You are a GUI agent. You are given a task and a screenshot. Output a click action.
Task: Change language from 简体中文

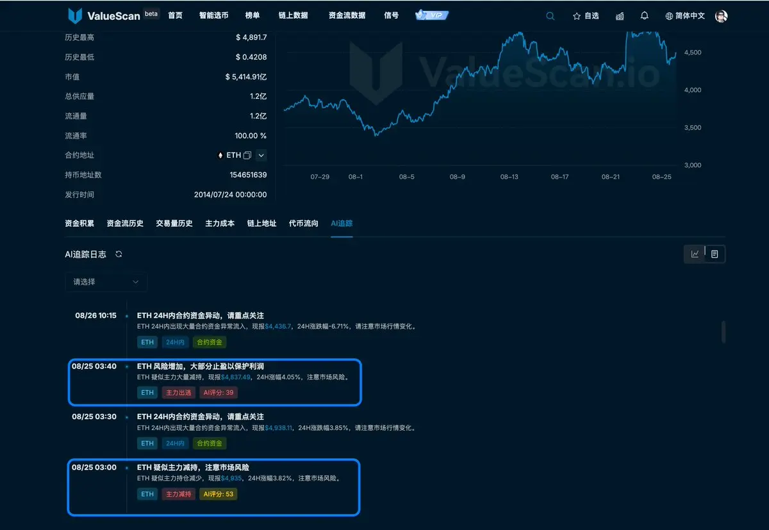(685, 16)
